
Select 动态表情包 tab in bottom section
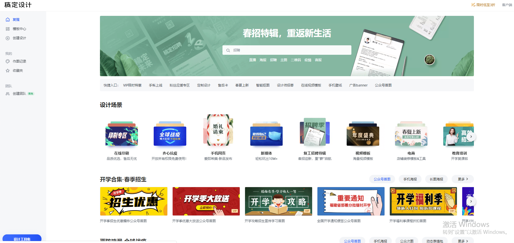[x=435, y=241]
